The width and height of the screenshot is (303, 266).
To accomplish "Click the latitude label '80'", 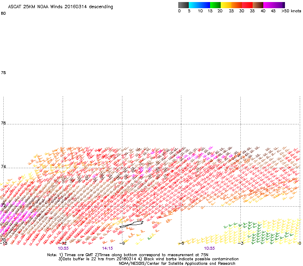I will [3, 14].
